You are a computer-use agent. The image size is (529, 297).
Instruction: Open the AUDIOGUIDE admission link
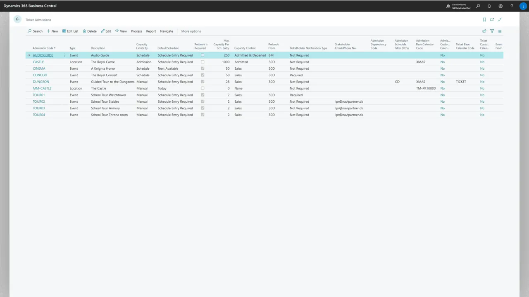coord(43,55)
